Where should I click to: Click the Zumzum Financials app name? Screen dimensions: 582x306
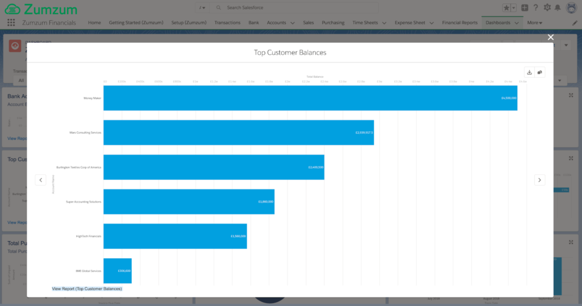pyautogui.click(x=49, y=23)
